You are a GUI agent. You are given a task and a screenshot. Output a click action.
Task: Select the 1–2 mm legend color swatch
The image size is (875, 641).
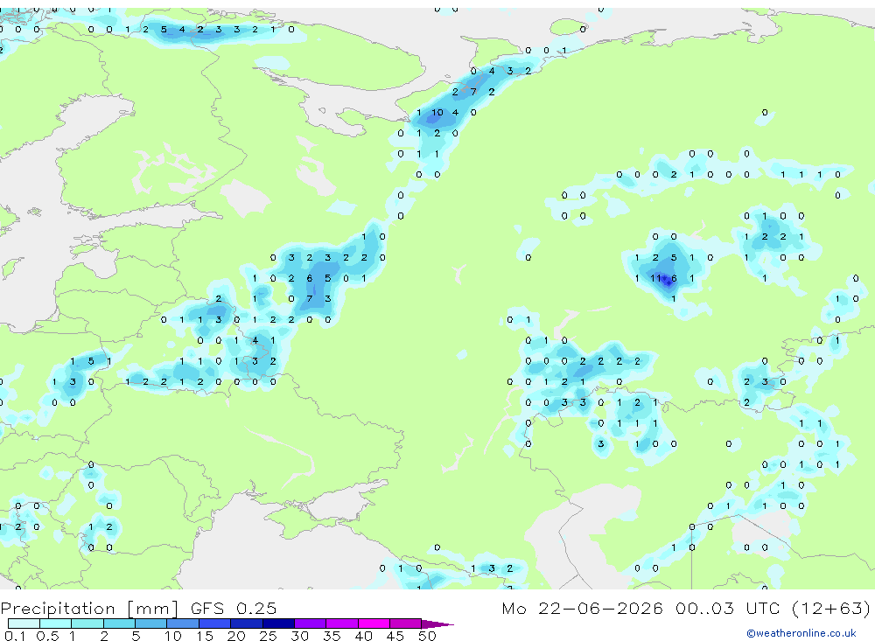pyautogui.click(x=87, y=624)
